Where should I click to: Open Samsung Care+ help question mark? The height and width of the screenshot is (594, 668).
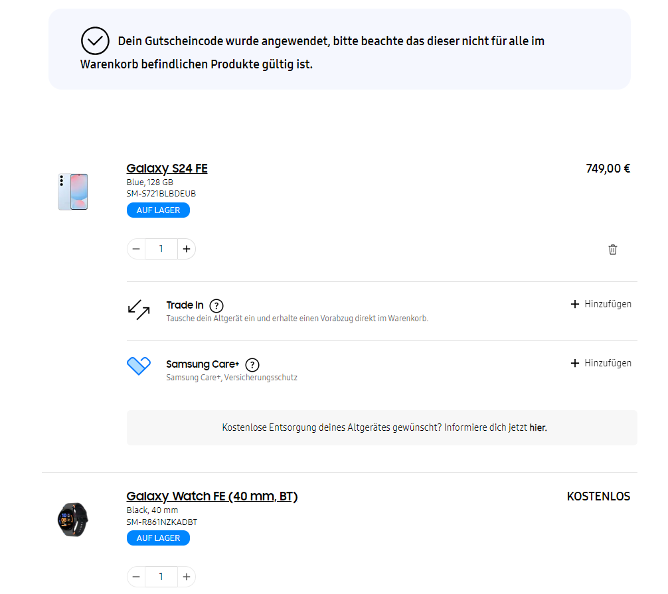click(x=252, y=365)
